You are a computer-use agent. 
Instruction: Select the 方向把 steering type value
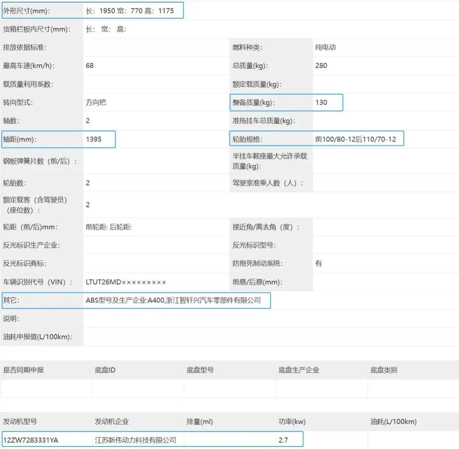[96, 102]
